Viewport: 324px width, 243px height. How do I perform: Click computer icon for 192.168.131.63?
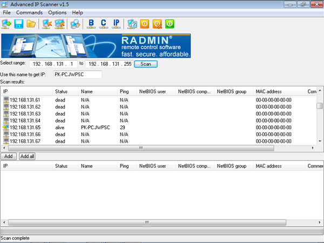point(6,113)
